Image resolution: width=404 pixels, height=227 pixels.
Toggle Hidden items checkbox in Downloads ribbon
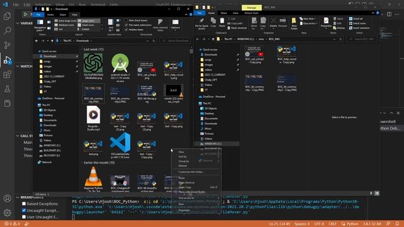126,30
